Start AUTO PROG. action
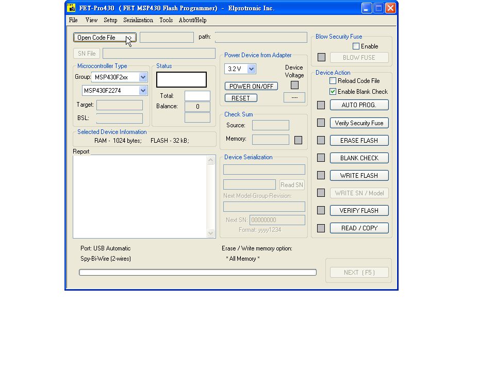 click(359, 105)
